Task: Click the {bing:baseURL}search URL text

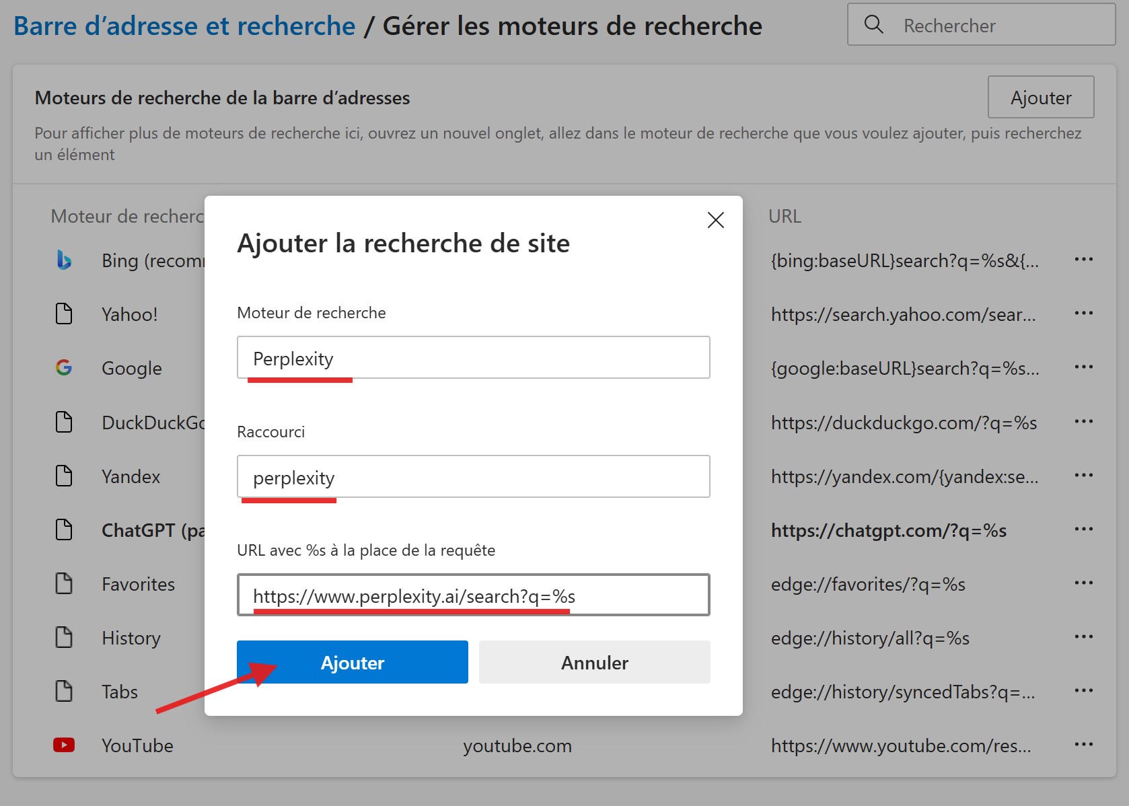Action: [905, 260]
